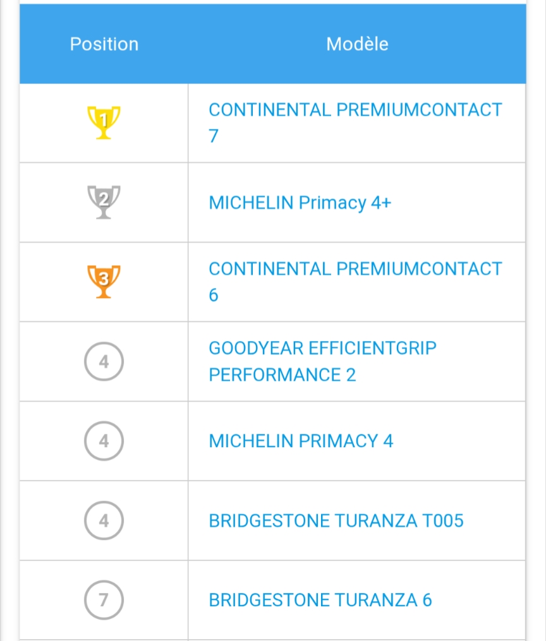The height and width of the screenshot is (641, 546).
Task: Click the bronze third-place trophy icon
Action: click(104, 282)
